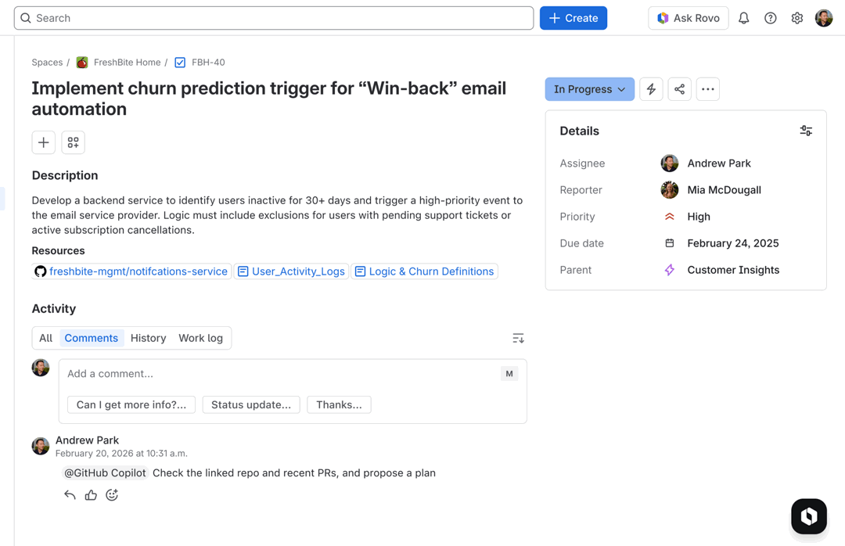Add emoji reaction to the comment
This screenshot has height=546, width=845.
(112, 495)
